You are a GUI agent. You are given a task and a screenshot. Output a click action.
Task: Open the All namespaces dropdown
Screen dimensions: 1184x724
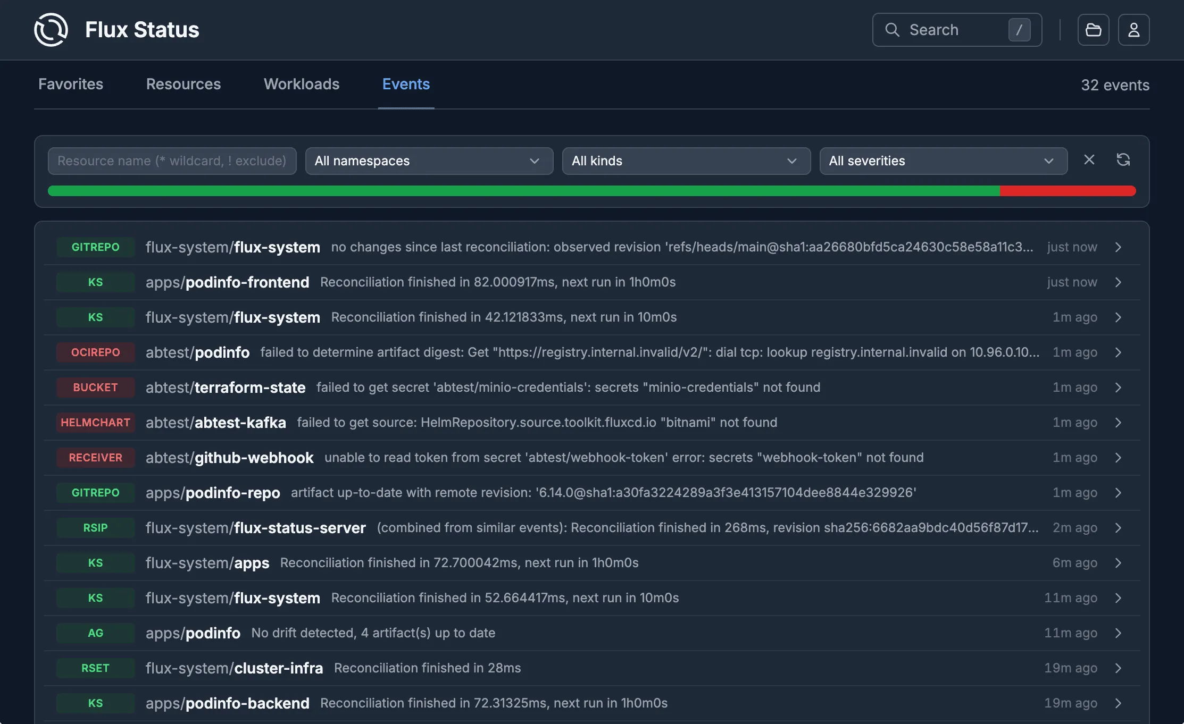point(429,161)
